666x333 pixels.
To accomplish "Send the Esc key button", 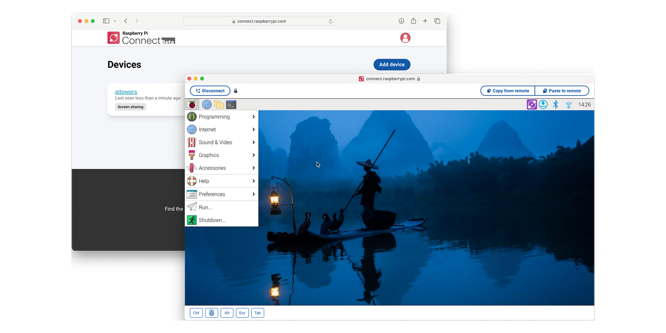I will (x=242, y=313).
